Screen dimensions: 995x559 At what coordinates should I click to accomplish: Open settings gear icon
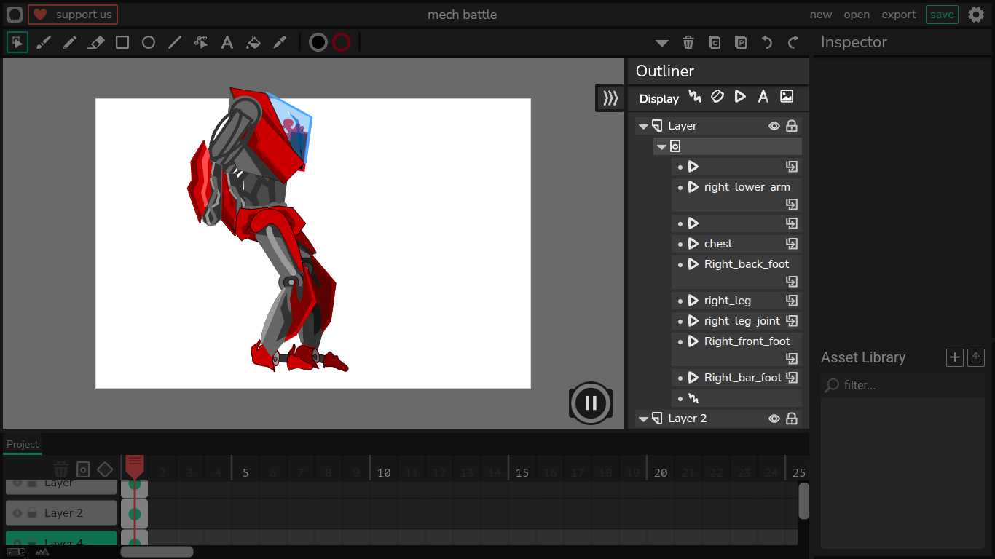click(x=976, y=15)
